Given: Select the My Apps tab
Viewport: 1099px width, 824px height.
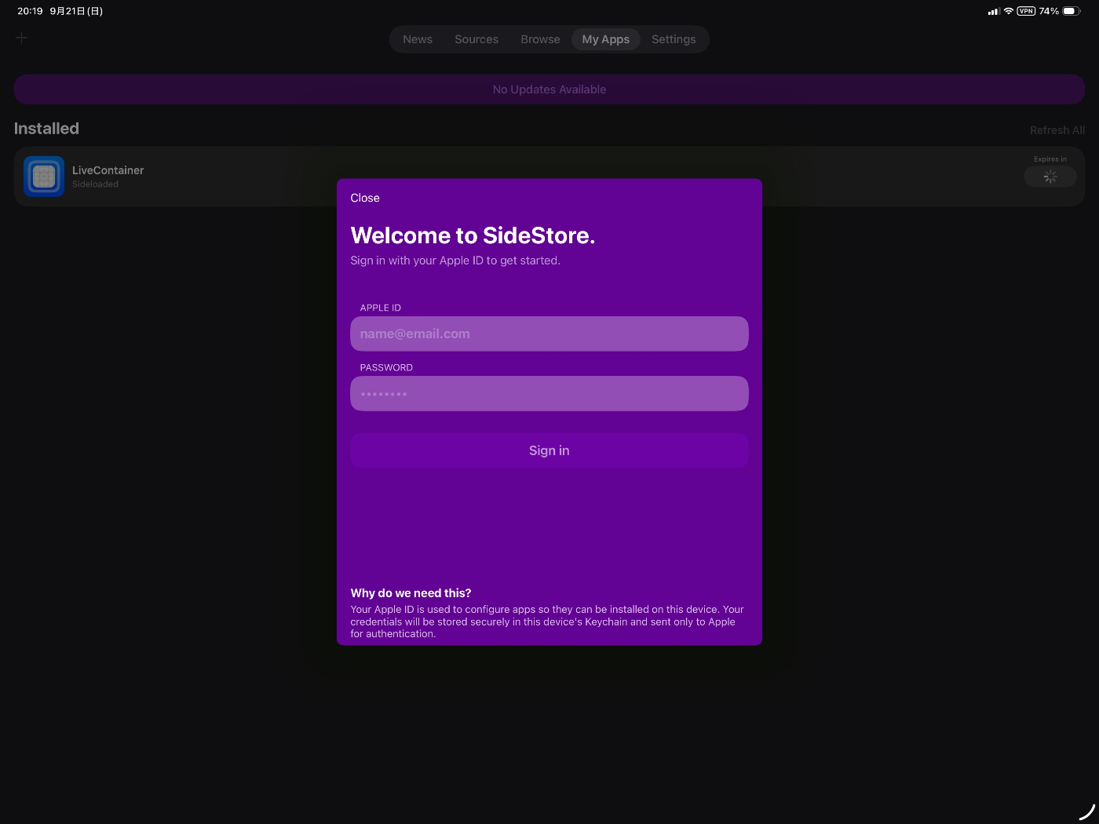Looking at the screenshot, I should pos(605,39).
